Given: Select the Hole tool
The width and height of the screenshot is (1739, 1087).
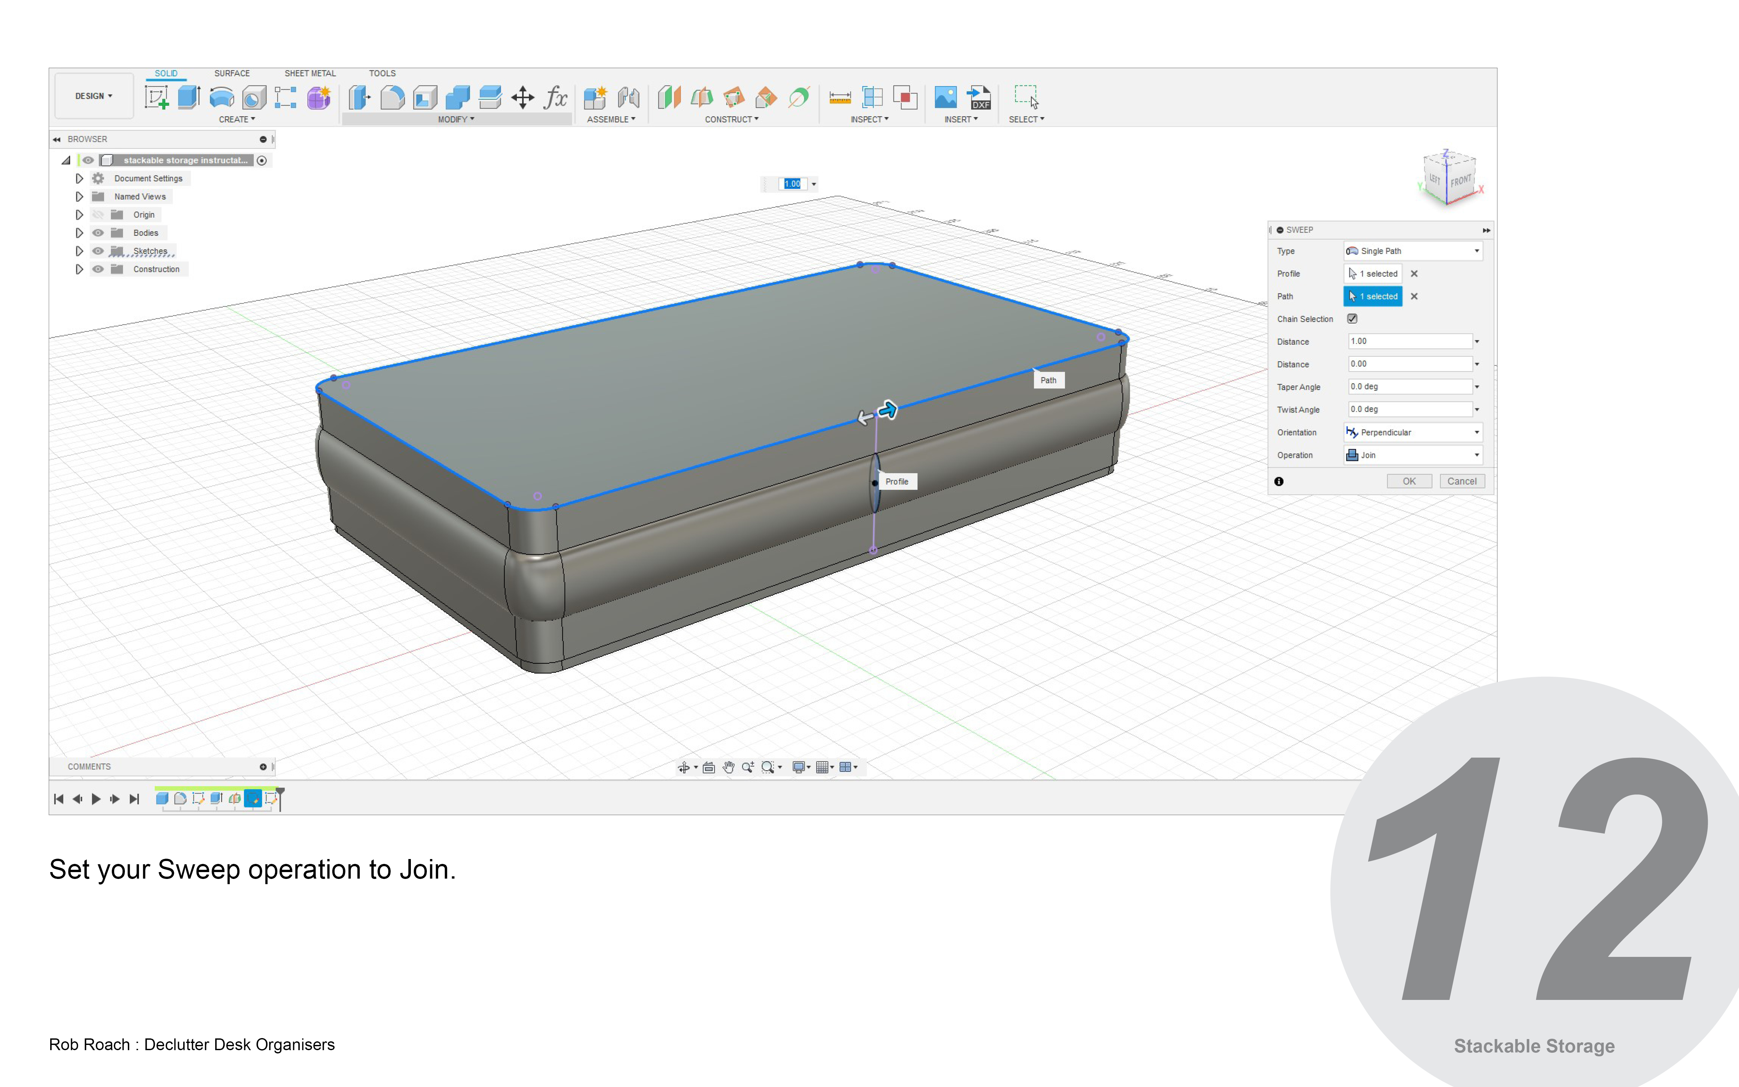Looking at the screenshot, I should (254, 97).
